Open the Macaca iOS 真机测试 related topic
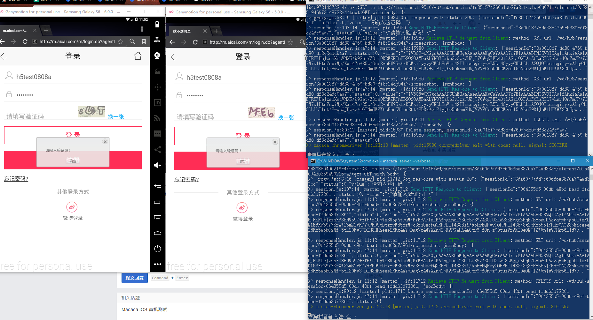This screenshot has width=593, height=320. click(x=144, y=309)
